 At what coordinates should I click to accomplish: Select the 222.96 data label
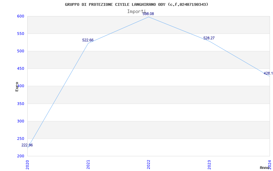[27, 145]
